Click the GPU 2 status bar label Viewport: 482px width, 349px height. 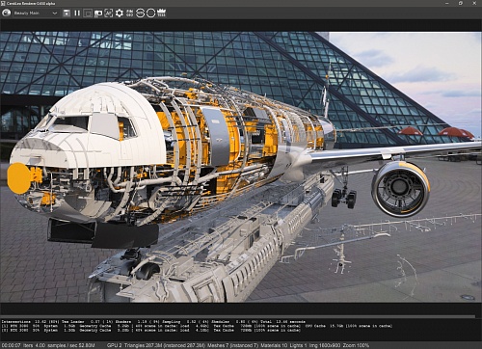[115, 345]
